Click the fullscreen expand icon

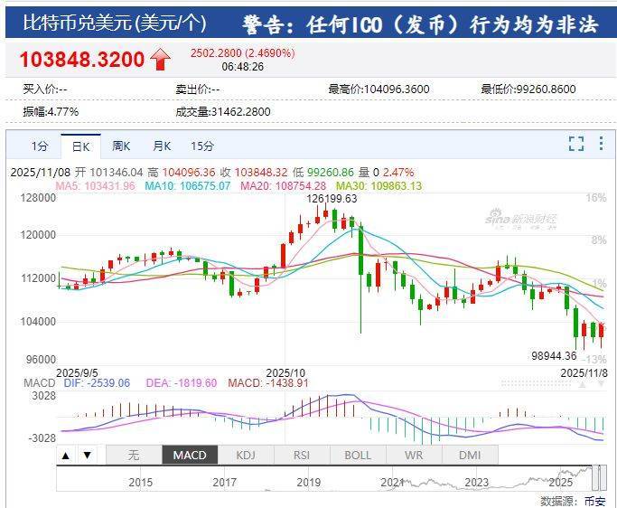click(575, 144)
